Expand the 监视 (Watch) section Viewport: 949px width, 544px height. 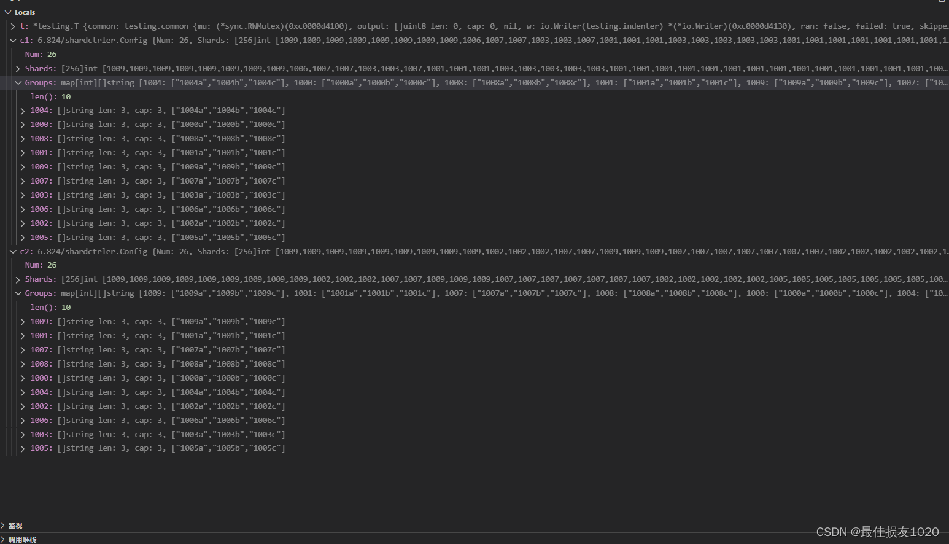point(4,526)
